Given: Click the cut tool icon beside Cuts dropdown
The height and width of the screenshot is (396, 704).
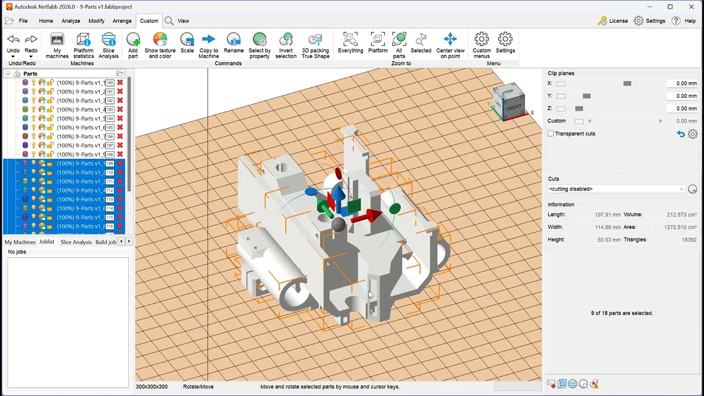Looking at the screenshot, I should (692, 189).
